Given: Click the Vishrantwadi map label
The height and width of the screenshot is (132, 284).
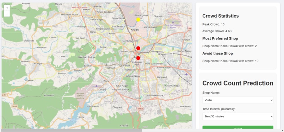Looking at the screenshot, I should click(x=150, y=27).
